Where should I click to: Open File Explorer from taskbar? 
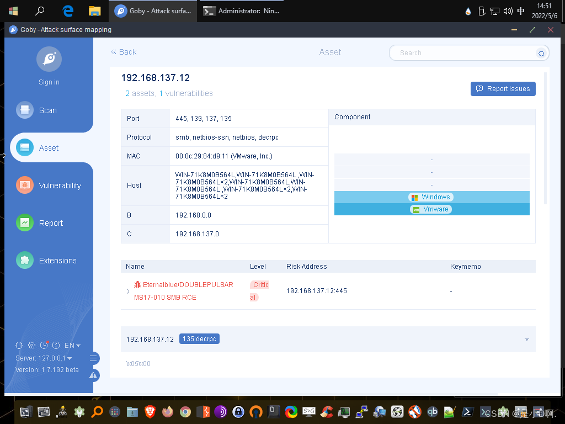pyautogui.click(x=95, y=11)
